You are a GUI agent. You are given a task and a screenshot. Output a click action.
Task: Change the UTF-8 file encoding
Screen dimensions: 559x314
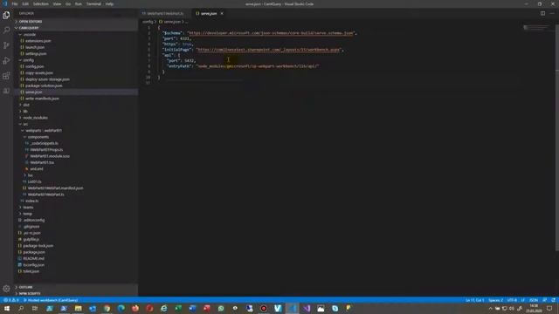512,300
